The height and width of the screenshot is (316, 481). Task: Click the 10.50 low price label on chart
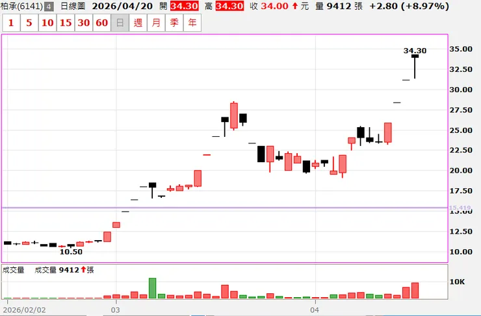pyautogui.click(x=71, y=252)
